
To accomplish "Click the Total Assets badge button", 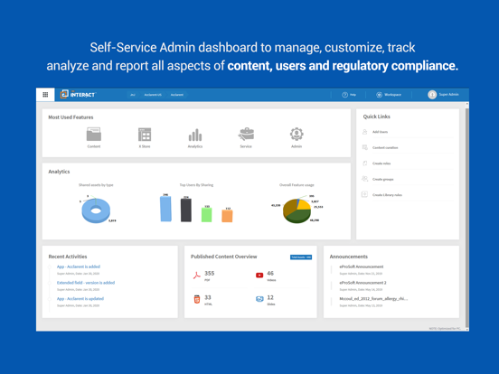I will coord(301,257).
